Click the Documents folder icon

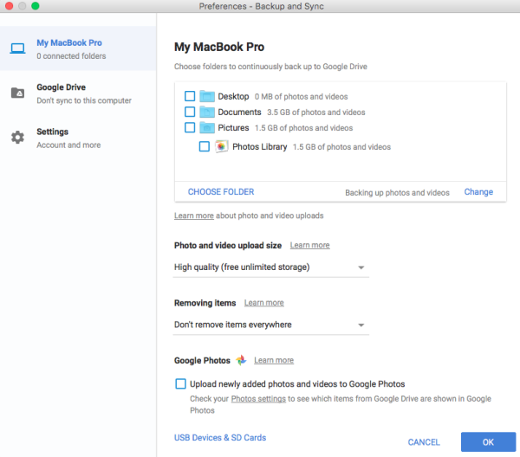(x=207, y=112)
